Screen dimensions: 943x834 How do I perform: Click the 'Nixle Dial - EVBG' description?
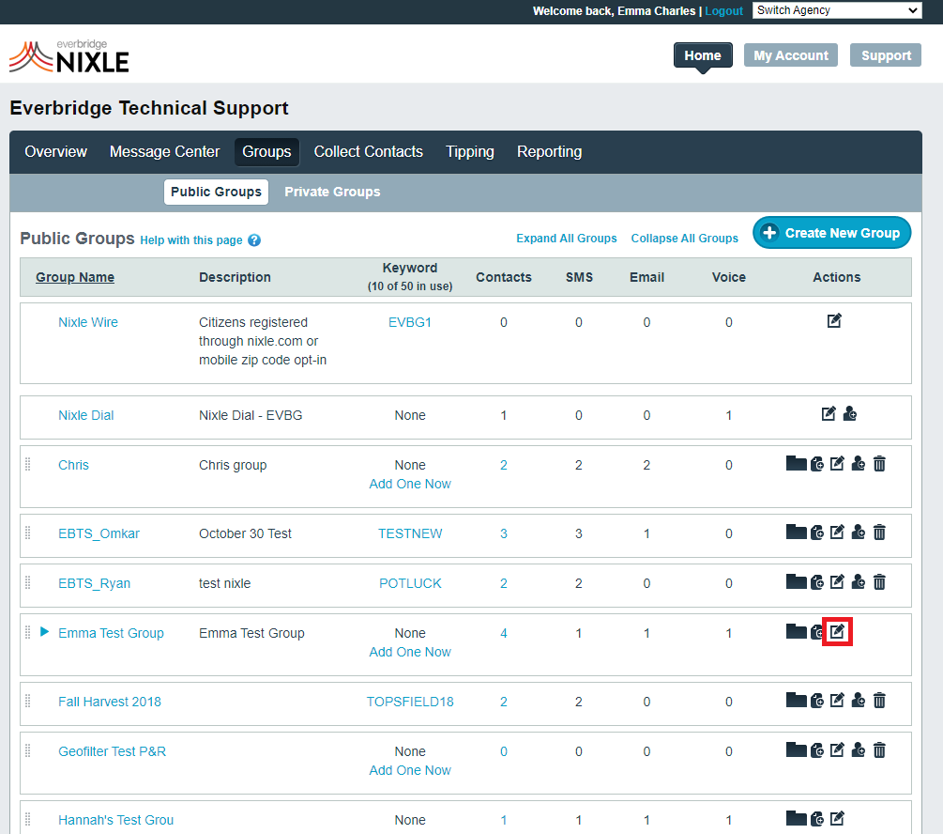pyautogui.click(x=251, y=415)
